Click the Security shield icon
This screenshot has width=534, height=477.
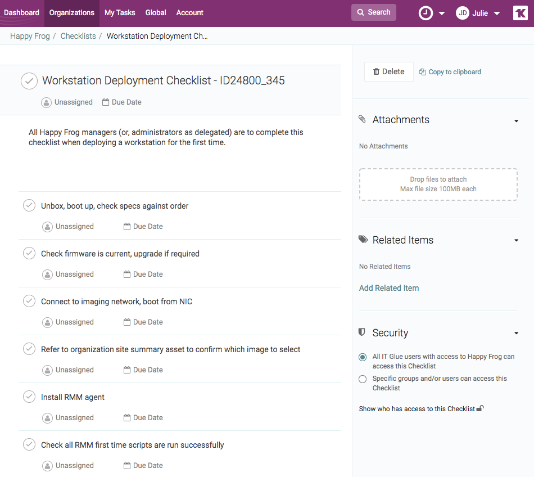tap(362, 332)
